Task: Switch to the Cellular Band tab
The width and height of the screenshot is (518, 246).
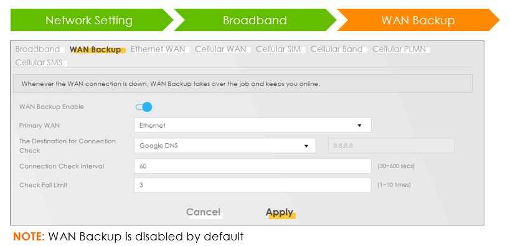Action: click(336, 49)
